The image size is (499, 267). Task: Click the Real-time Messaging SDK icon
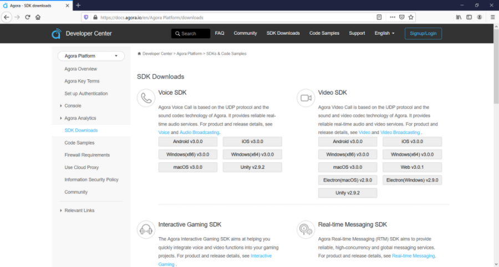pyautogui.click(x=306, y=229)
